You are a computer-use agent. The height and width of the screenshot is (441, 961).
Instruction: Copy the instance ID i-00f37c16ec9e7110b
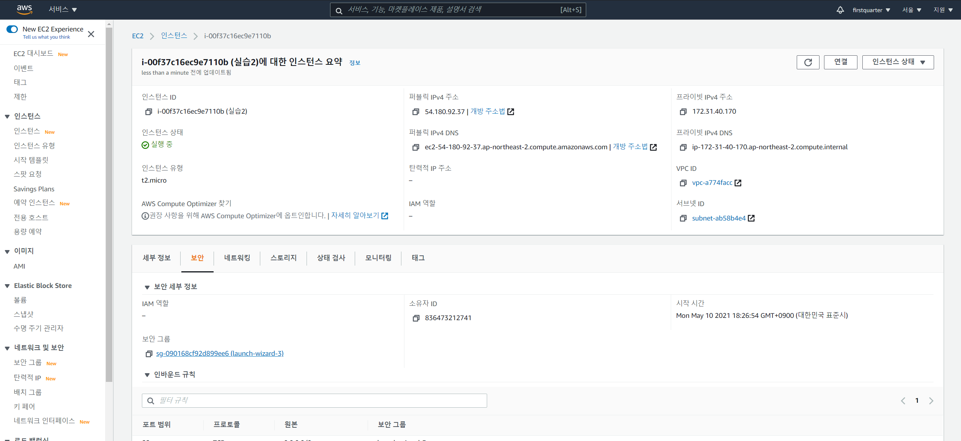pyautogui.click(x=149, y=111)
